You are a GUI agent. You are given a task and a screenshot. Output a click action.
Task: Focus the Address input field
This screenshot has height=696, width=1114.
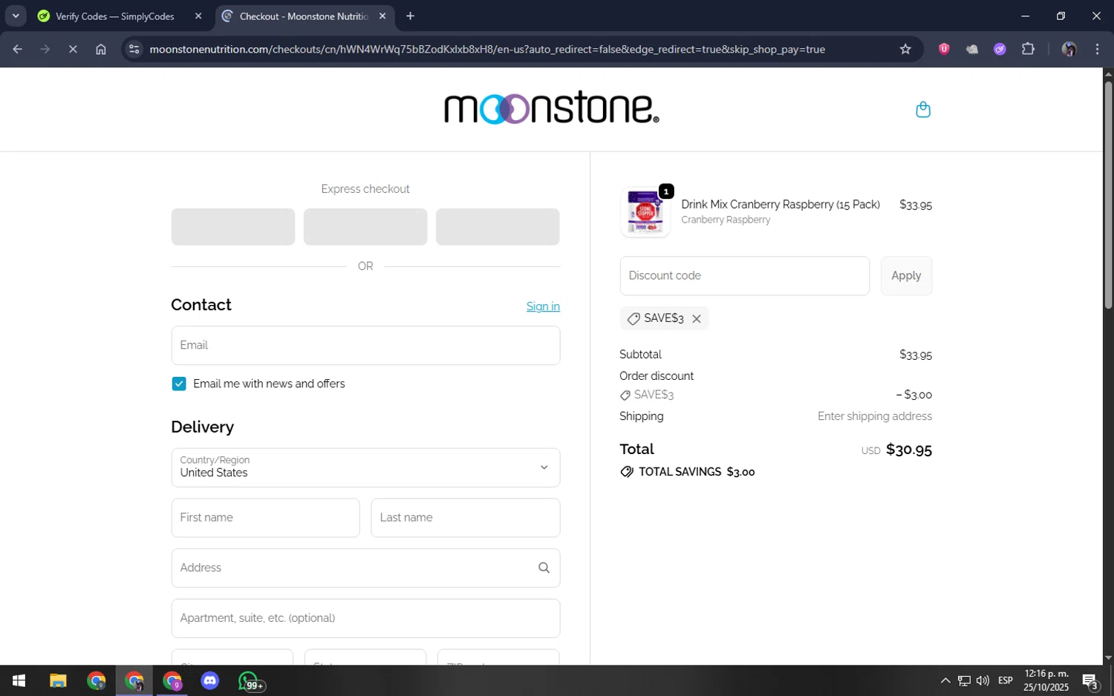(365, 568)
